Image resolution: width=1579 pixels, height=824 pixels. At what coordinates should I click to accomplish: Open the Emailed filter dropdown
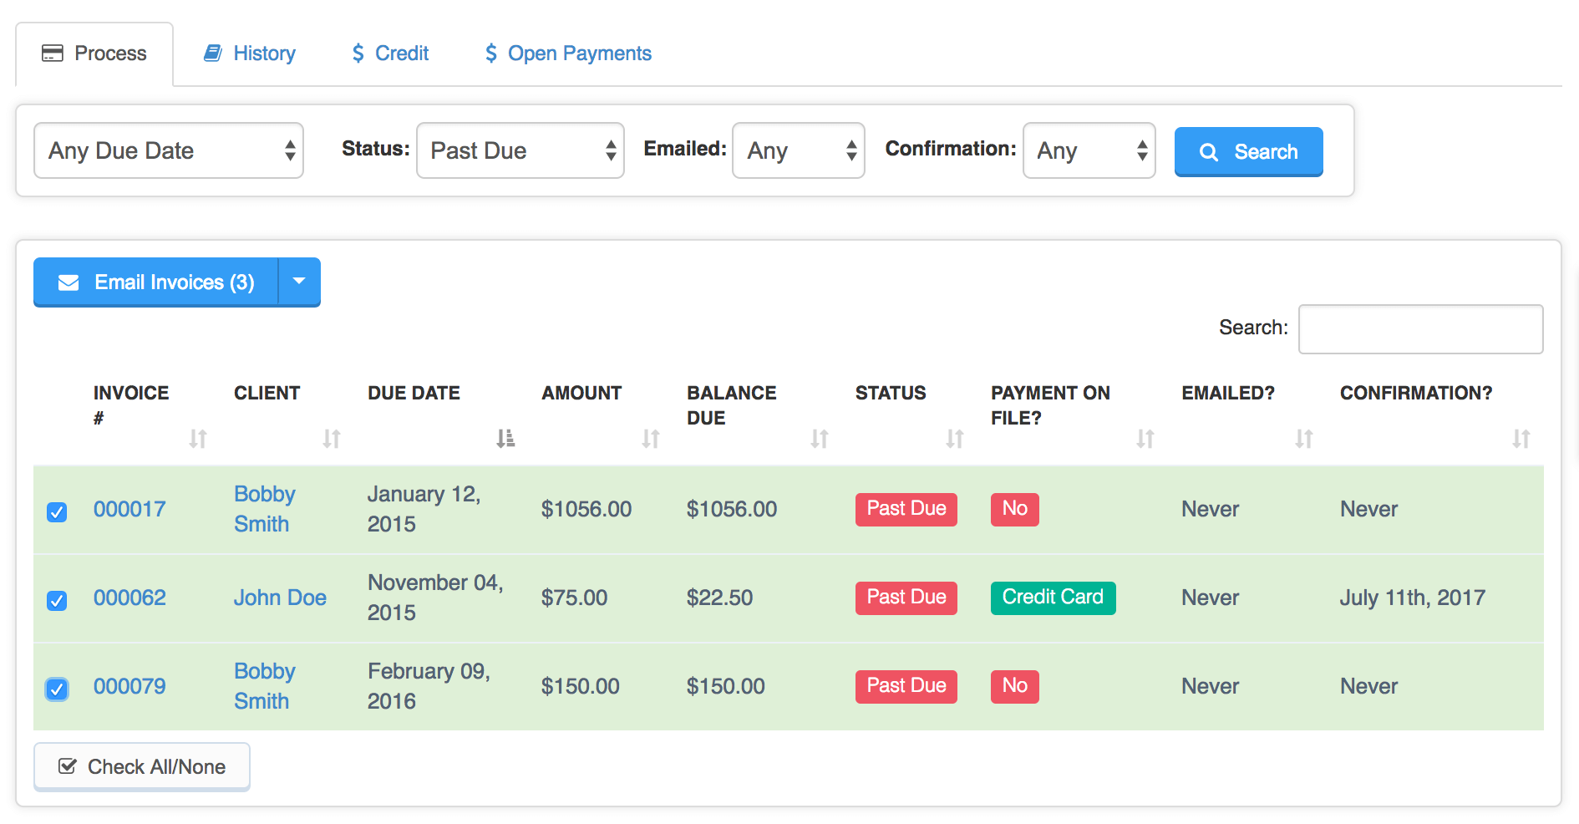[799, 150]
